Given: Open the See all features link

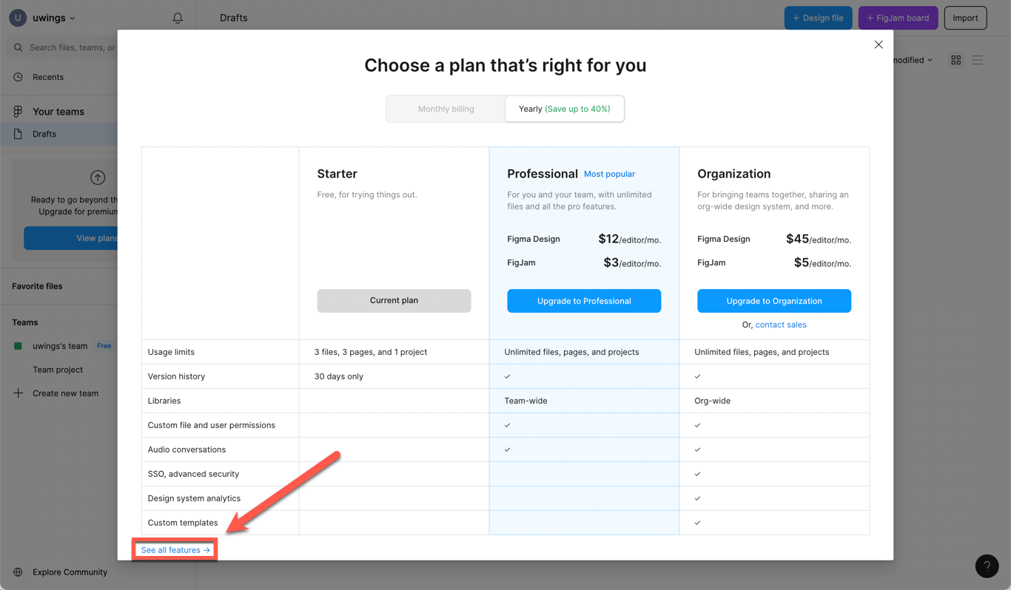Looking at the screenshot, I should point(175,550).
